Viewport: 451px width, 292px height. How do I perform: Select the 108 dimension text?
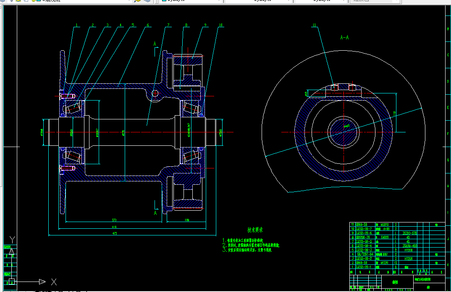click(187, 220)
